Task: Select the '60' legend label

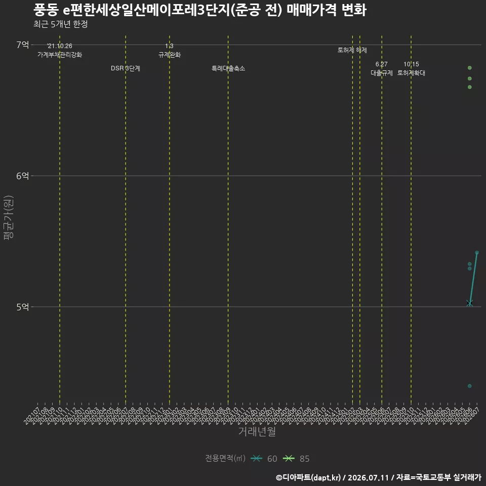Action: (272, 459)
